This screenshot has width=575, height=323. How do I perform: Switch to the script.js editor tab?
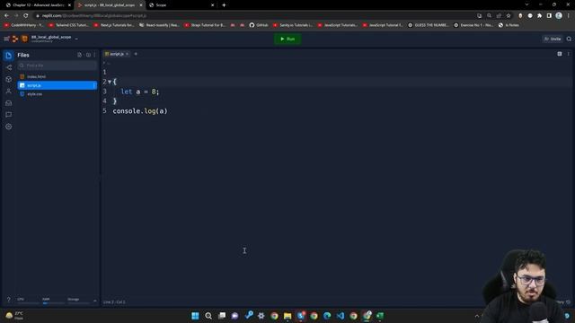click(x=115, y=54)
